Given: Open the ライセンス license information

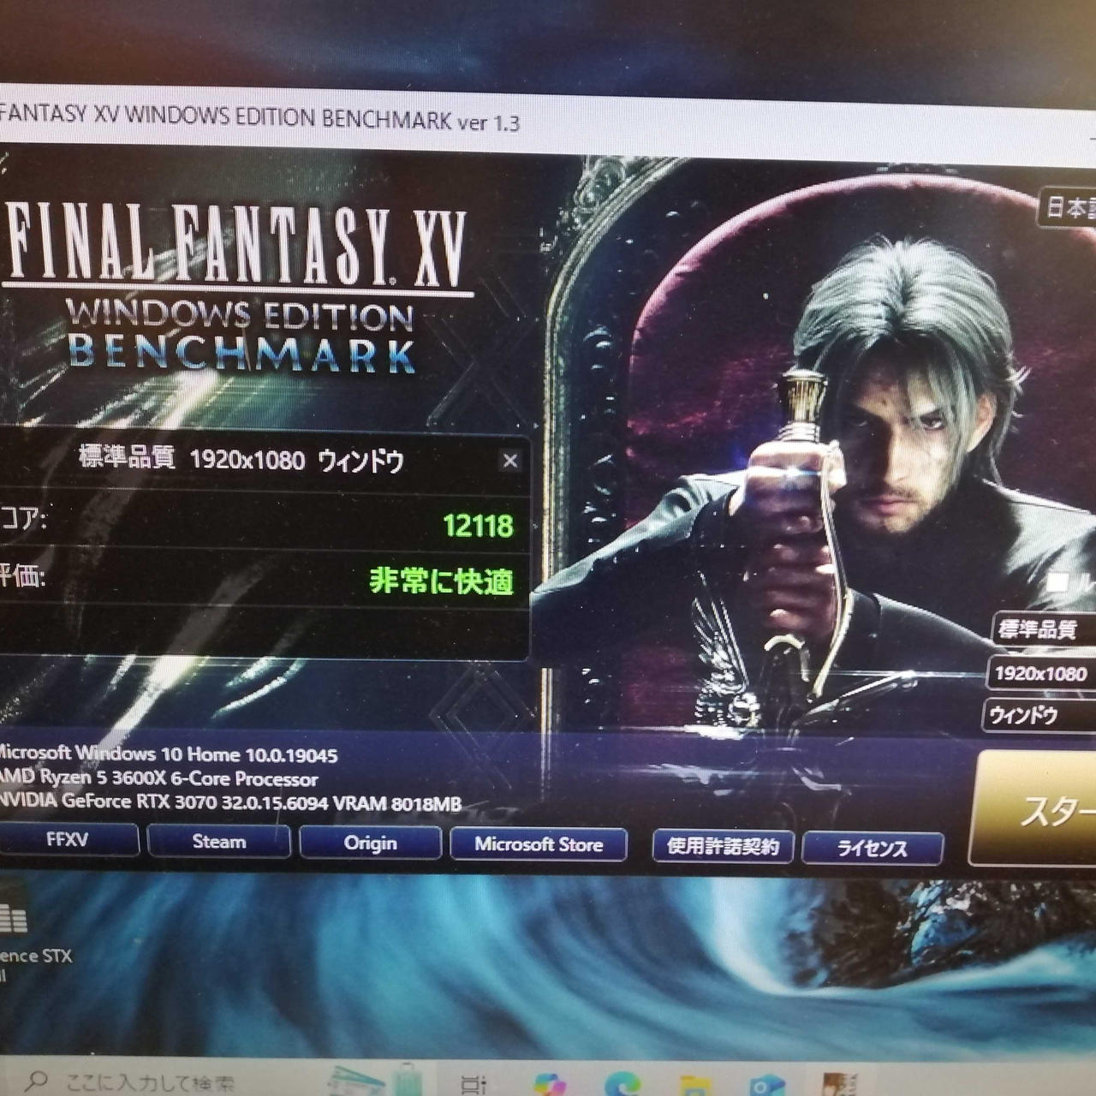Looking at the screenshot, I should click(x=872, y=849).
